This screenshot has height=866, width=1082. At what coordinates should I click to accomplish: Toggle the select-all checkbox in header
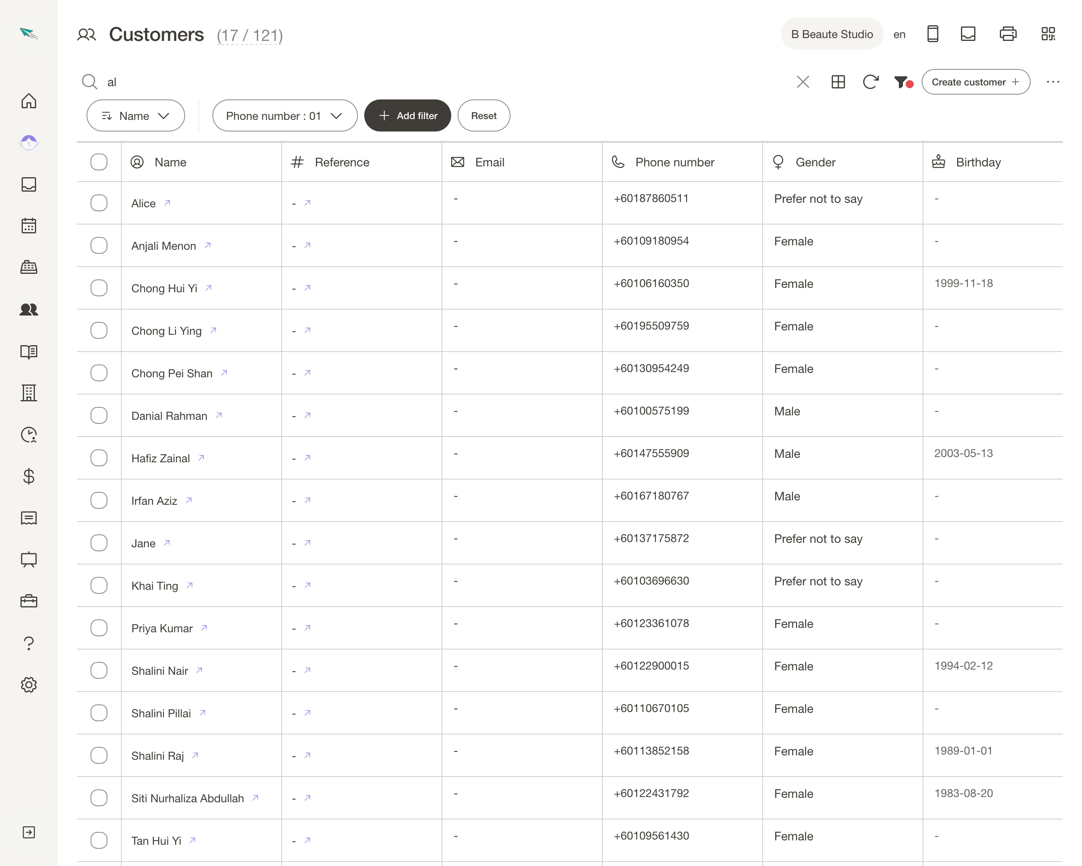coord(99,162)
